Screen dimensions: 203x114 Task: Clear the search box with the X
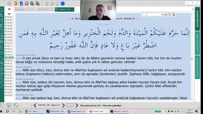tap(162, 15)
